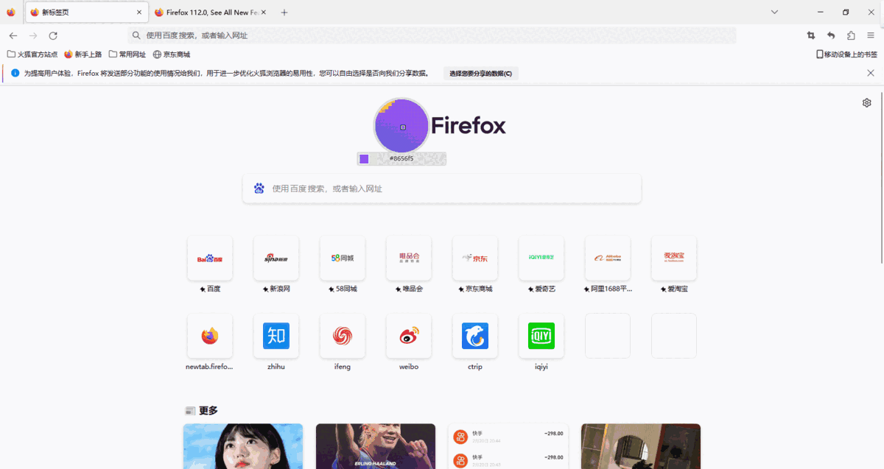Screen dimensions: 884x469
Task: Click the Baidu logo in search bar
Action: [259, 188]
